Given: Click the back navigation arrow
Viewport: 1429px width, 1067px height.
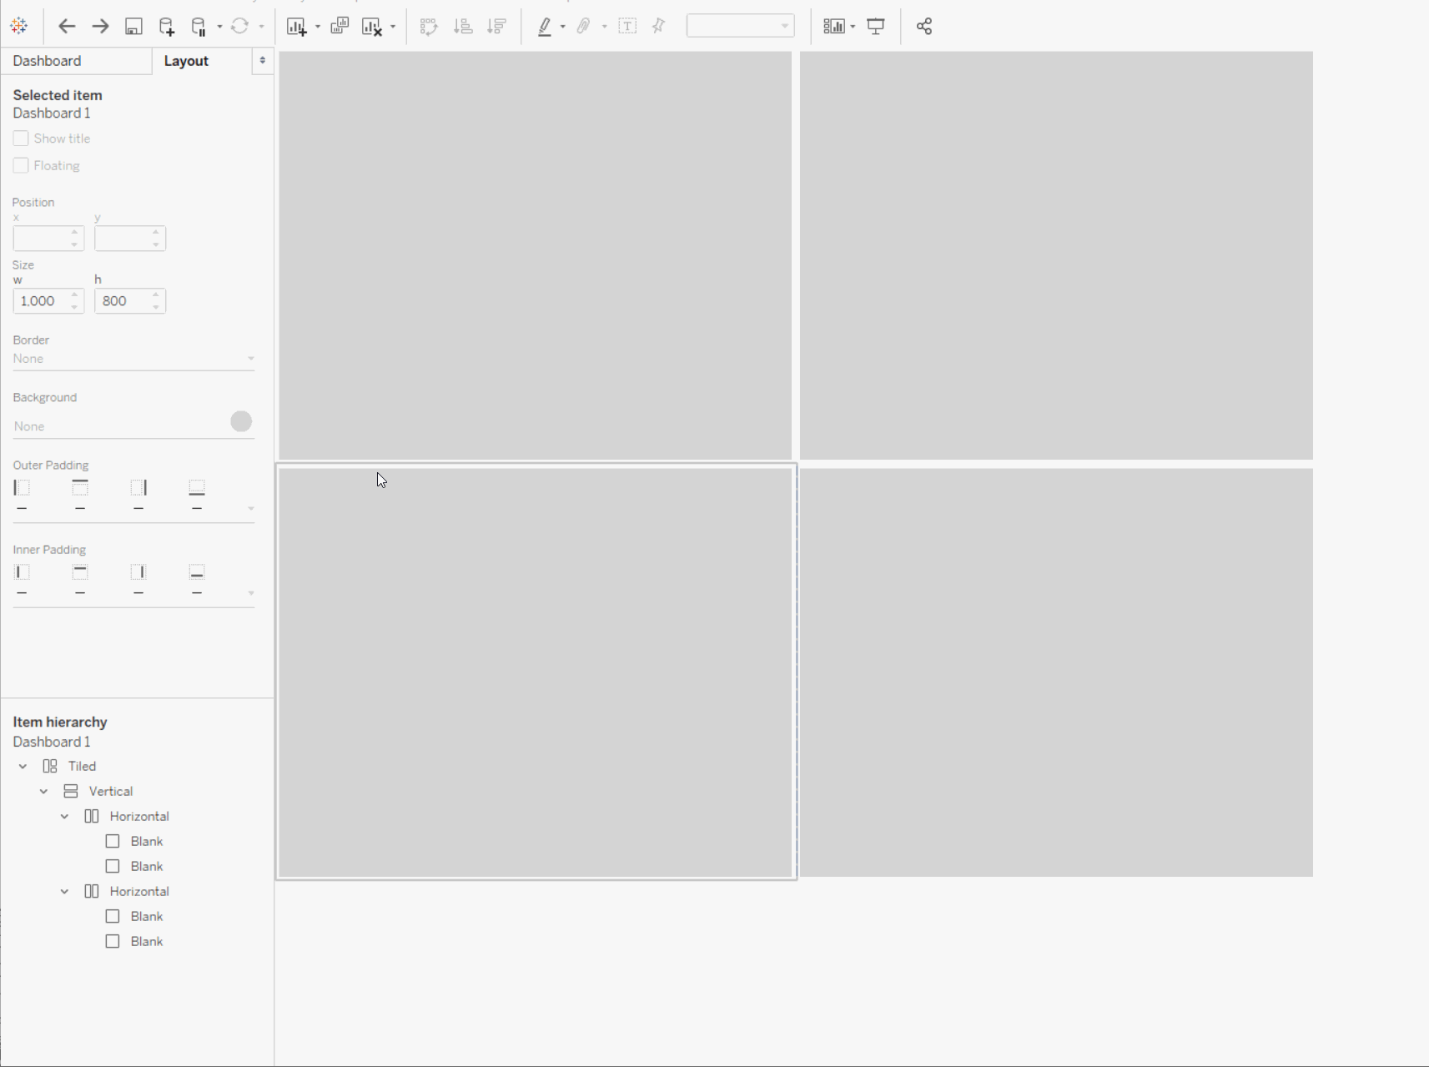Looking at the screenshot, I should (67, 26).
